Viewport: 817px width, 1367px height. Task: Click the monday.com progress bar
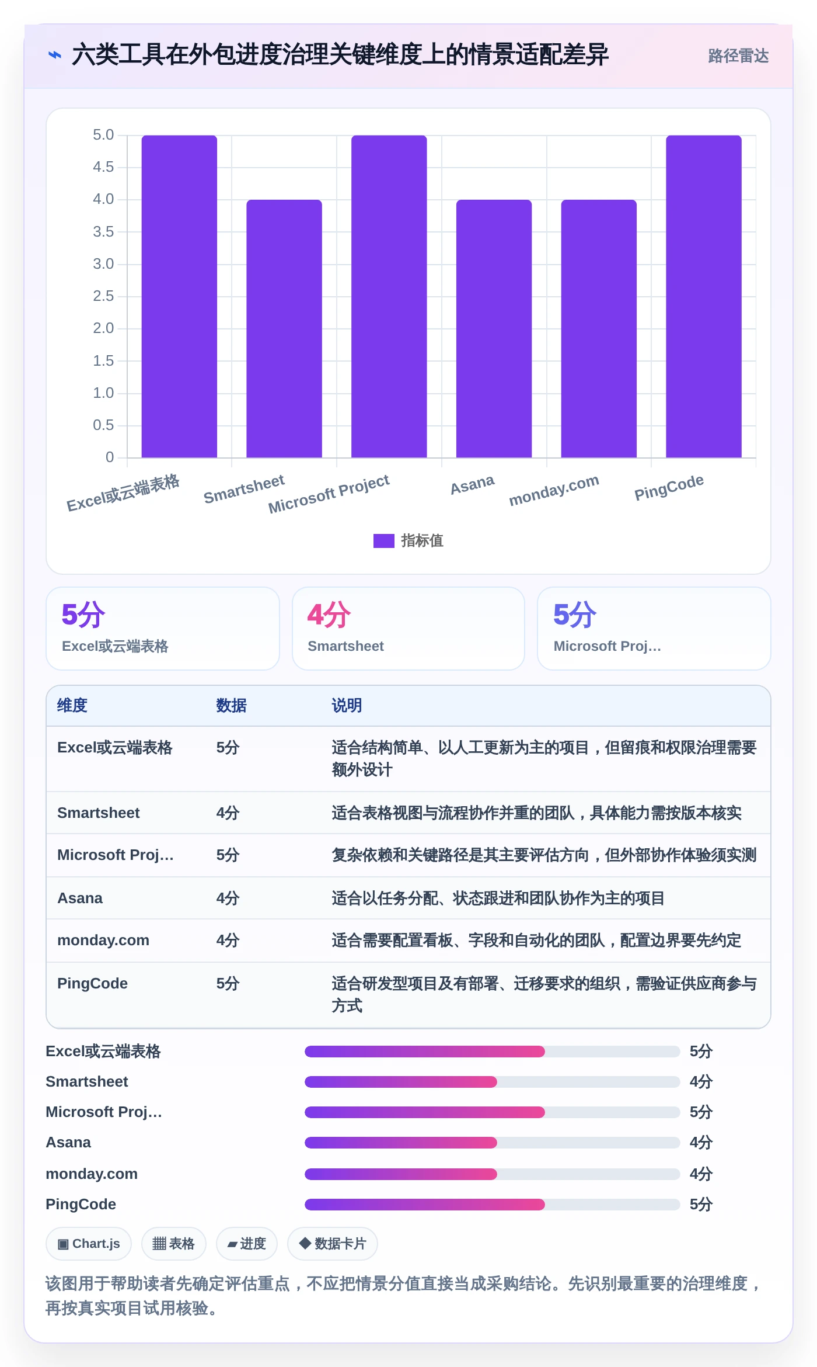click(x=492, y=1174)
